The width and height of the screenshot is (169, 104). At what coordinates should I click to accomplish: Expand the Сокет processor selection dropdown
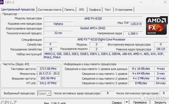click(44, 94)
